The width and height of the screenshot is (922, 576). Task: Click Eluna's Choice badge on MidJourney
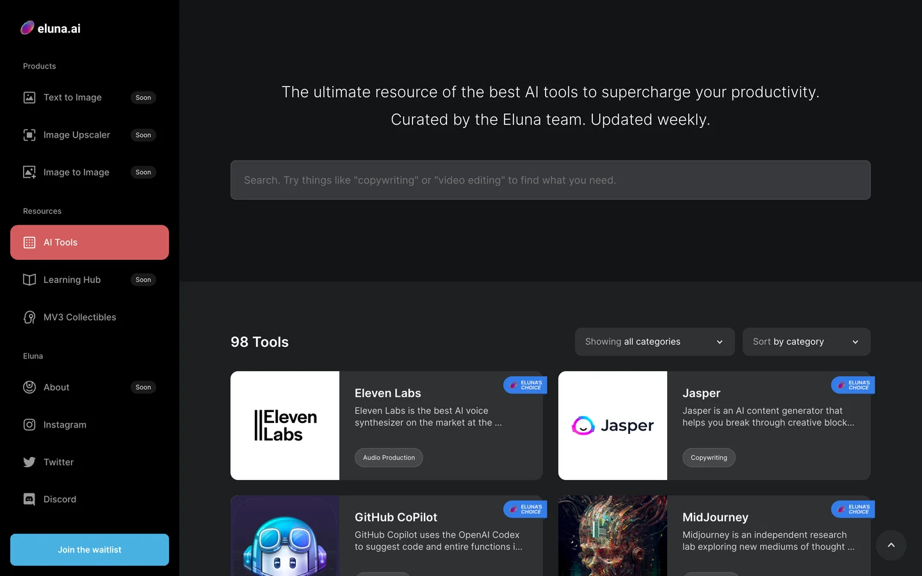point(853,509)
